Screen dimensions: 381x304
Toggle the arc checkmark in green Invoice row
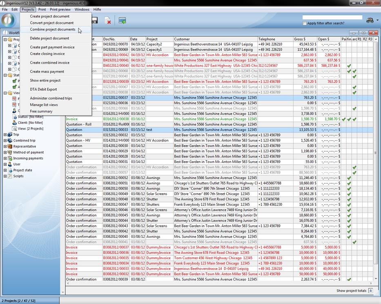(354, 119)
